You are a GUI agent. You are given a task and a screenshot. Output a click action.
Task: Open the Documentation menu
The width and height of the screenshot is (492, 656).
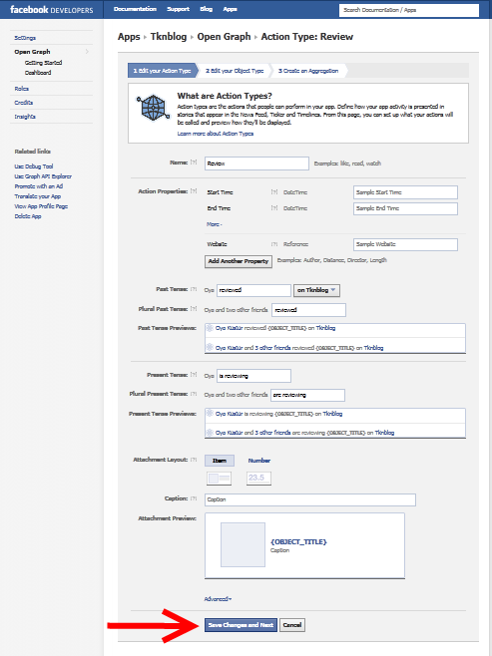[135, 9]
